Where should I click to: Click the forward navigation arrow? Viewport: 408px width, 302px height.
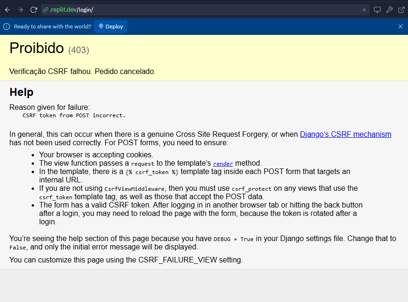tap(20, 10)
